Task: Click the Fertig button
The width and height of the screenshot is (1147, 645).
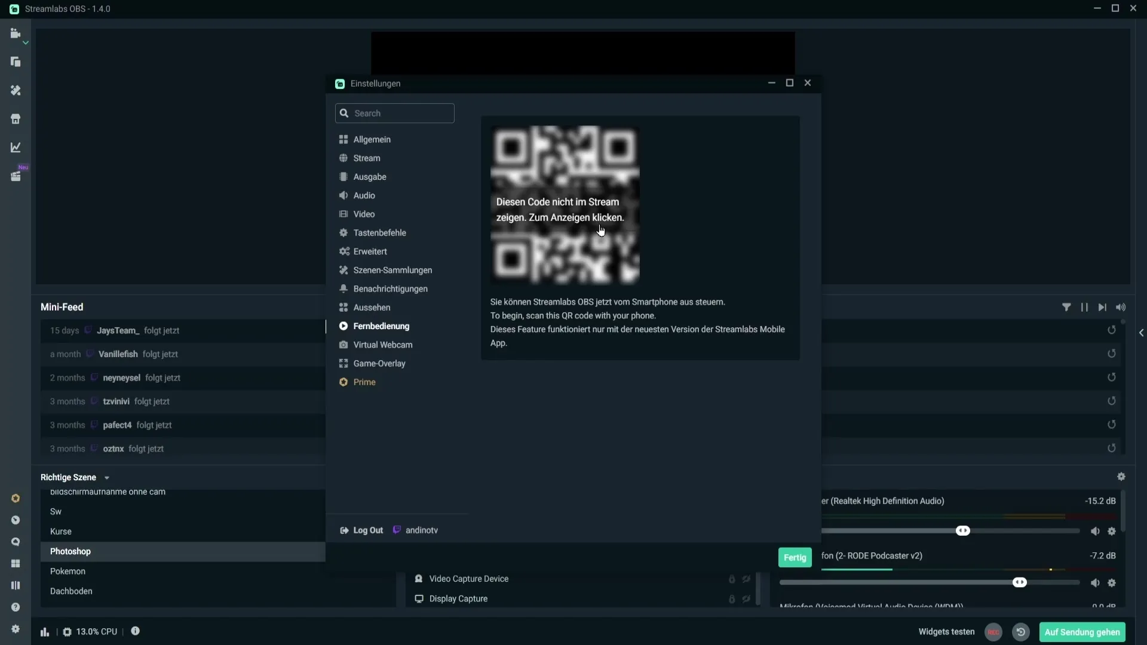Action: coord(795,558)
